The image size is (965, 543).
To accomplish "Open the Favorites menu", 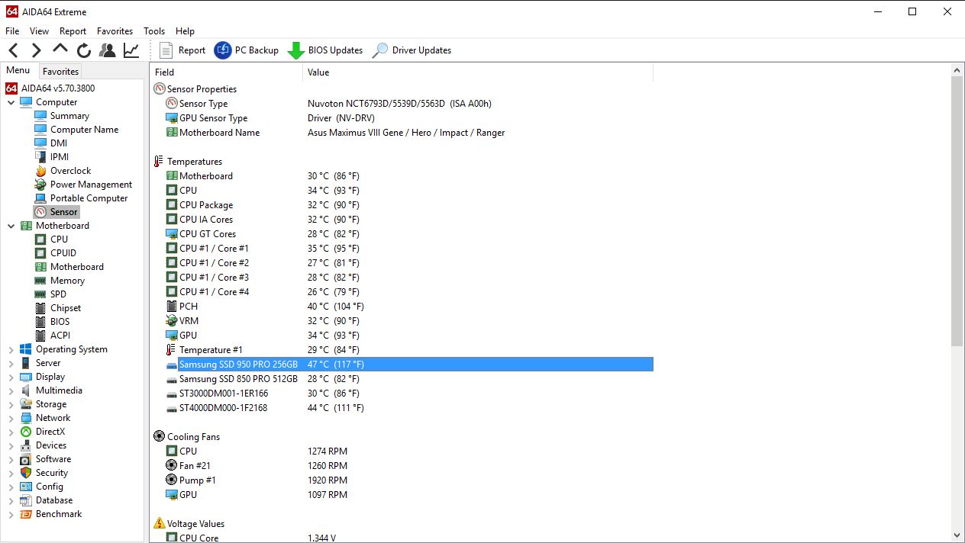I will 115,31.
